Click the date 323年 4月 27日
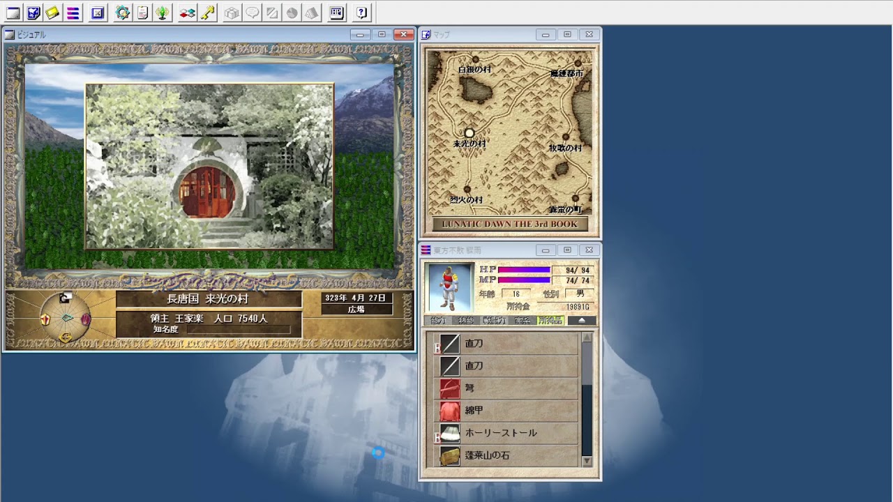The height and width of the screenshot is (502, 893). tap(356, 298)
